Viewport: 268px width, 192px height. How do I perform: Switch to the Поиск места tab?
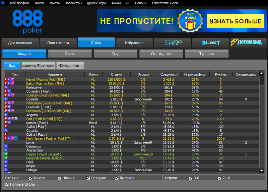pyautogui.click(x=58, y=43)
